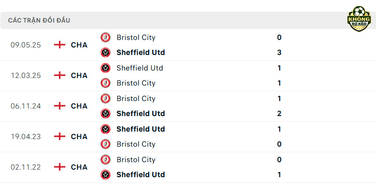Click Sheffield Utd crest in 09.05.25 match
The image size is (376, 188).
(105, 52)
